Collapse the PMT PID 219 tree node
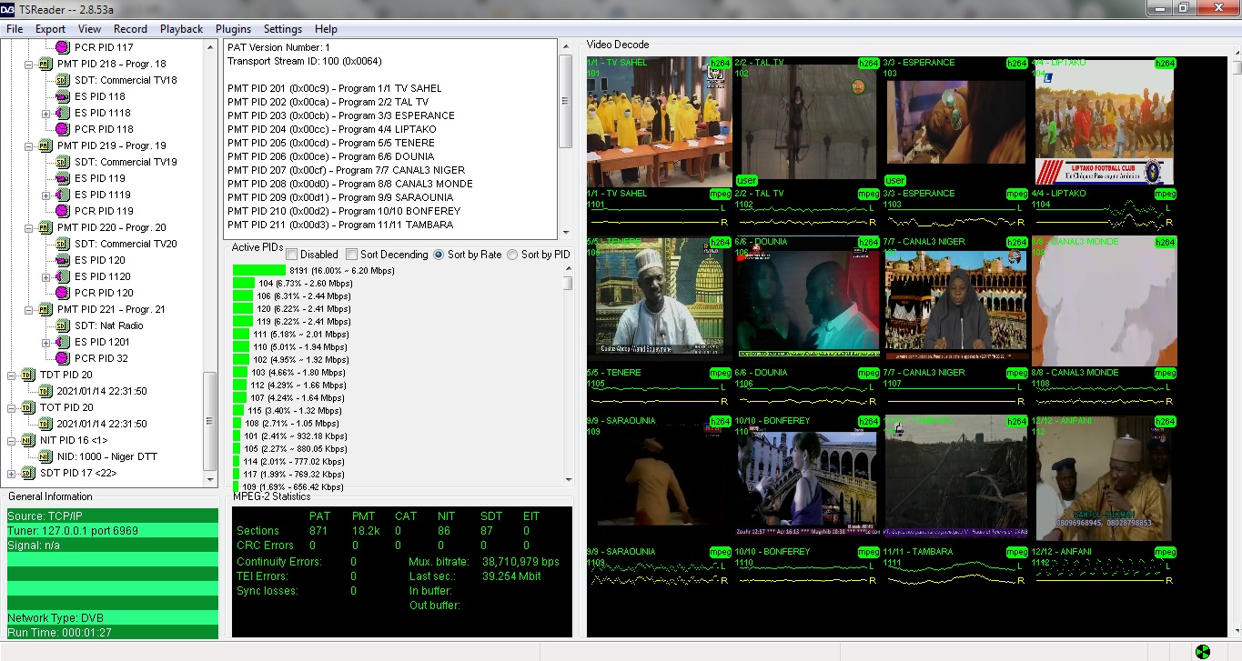 click(29, 145)
